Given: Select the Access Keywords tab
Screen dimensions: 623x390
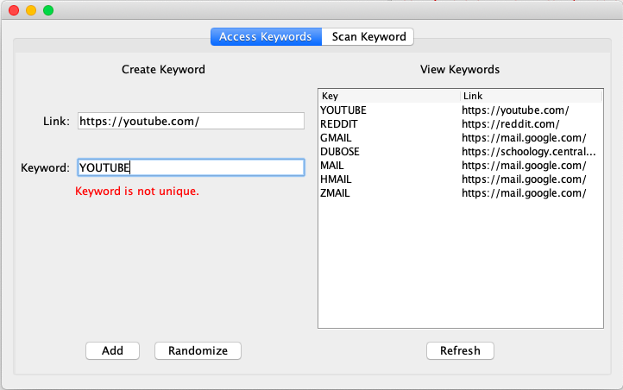Looking at the screenshot, I should [266, 37].
